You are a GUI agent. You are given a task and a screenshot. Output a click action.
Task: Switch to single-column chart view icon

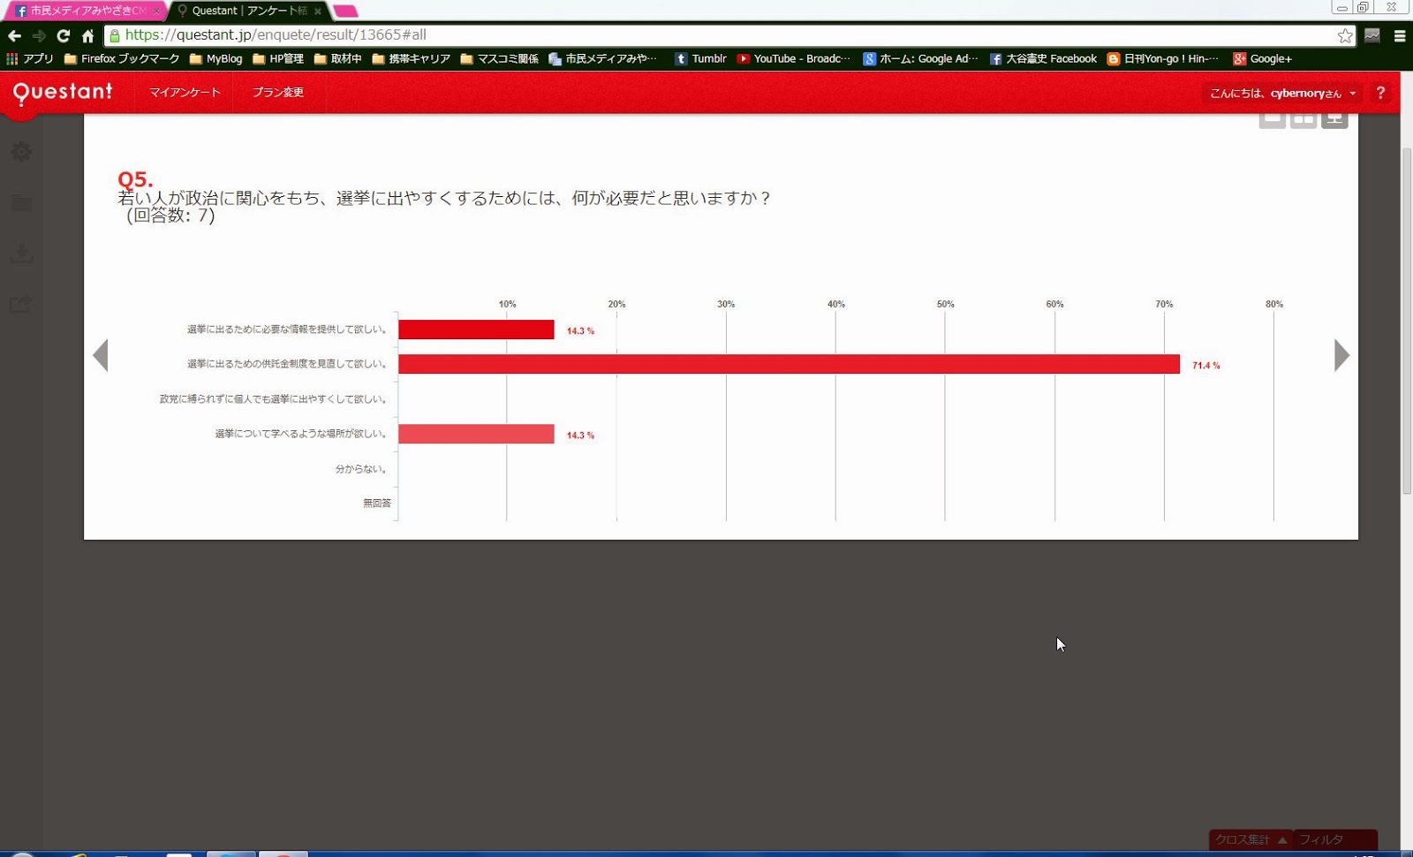1273,119
